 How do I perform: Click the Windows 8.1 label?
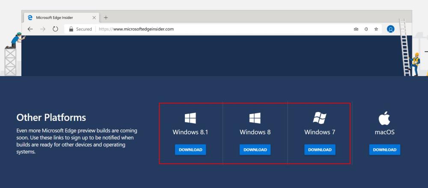(190, 132)
